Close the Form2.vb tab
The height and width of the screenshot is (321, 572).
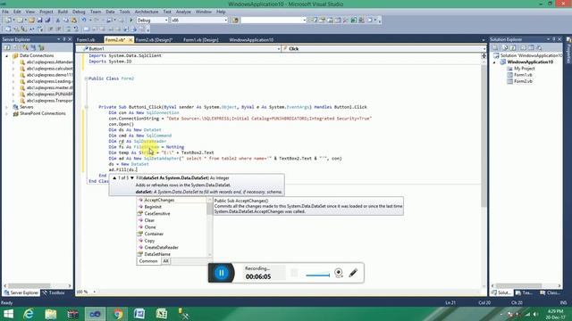130,39
